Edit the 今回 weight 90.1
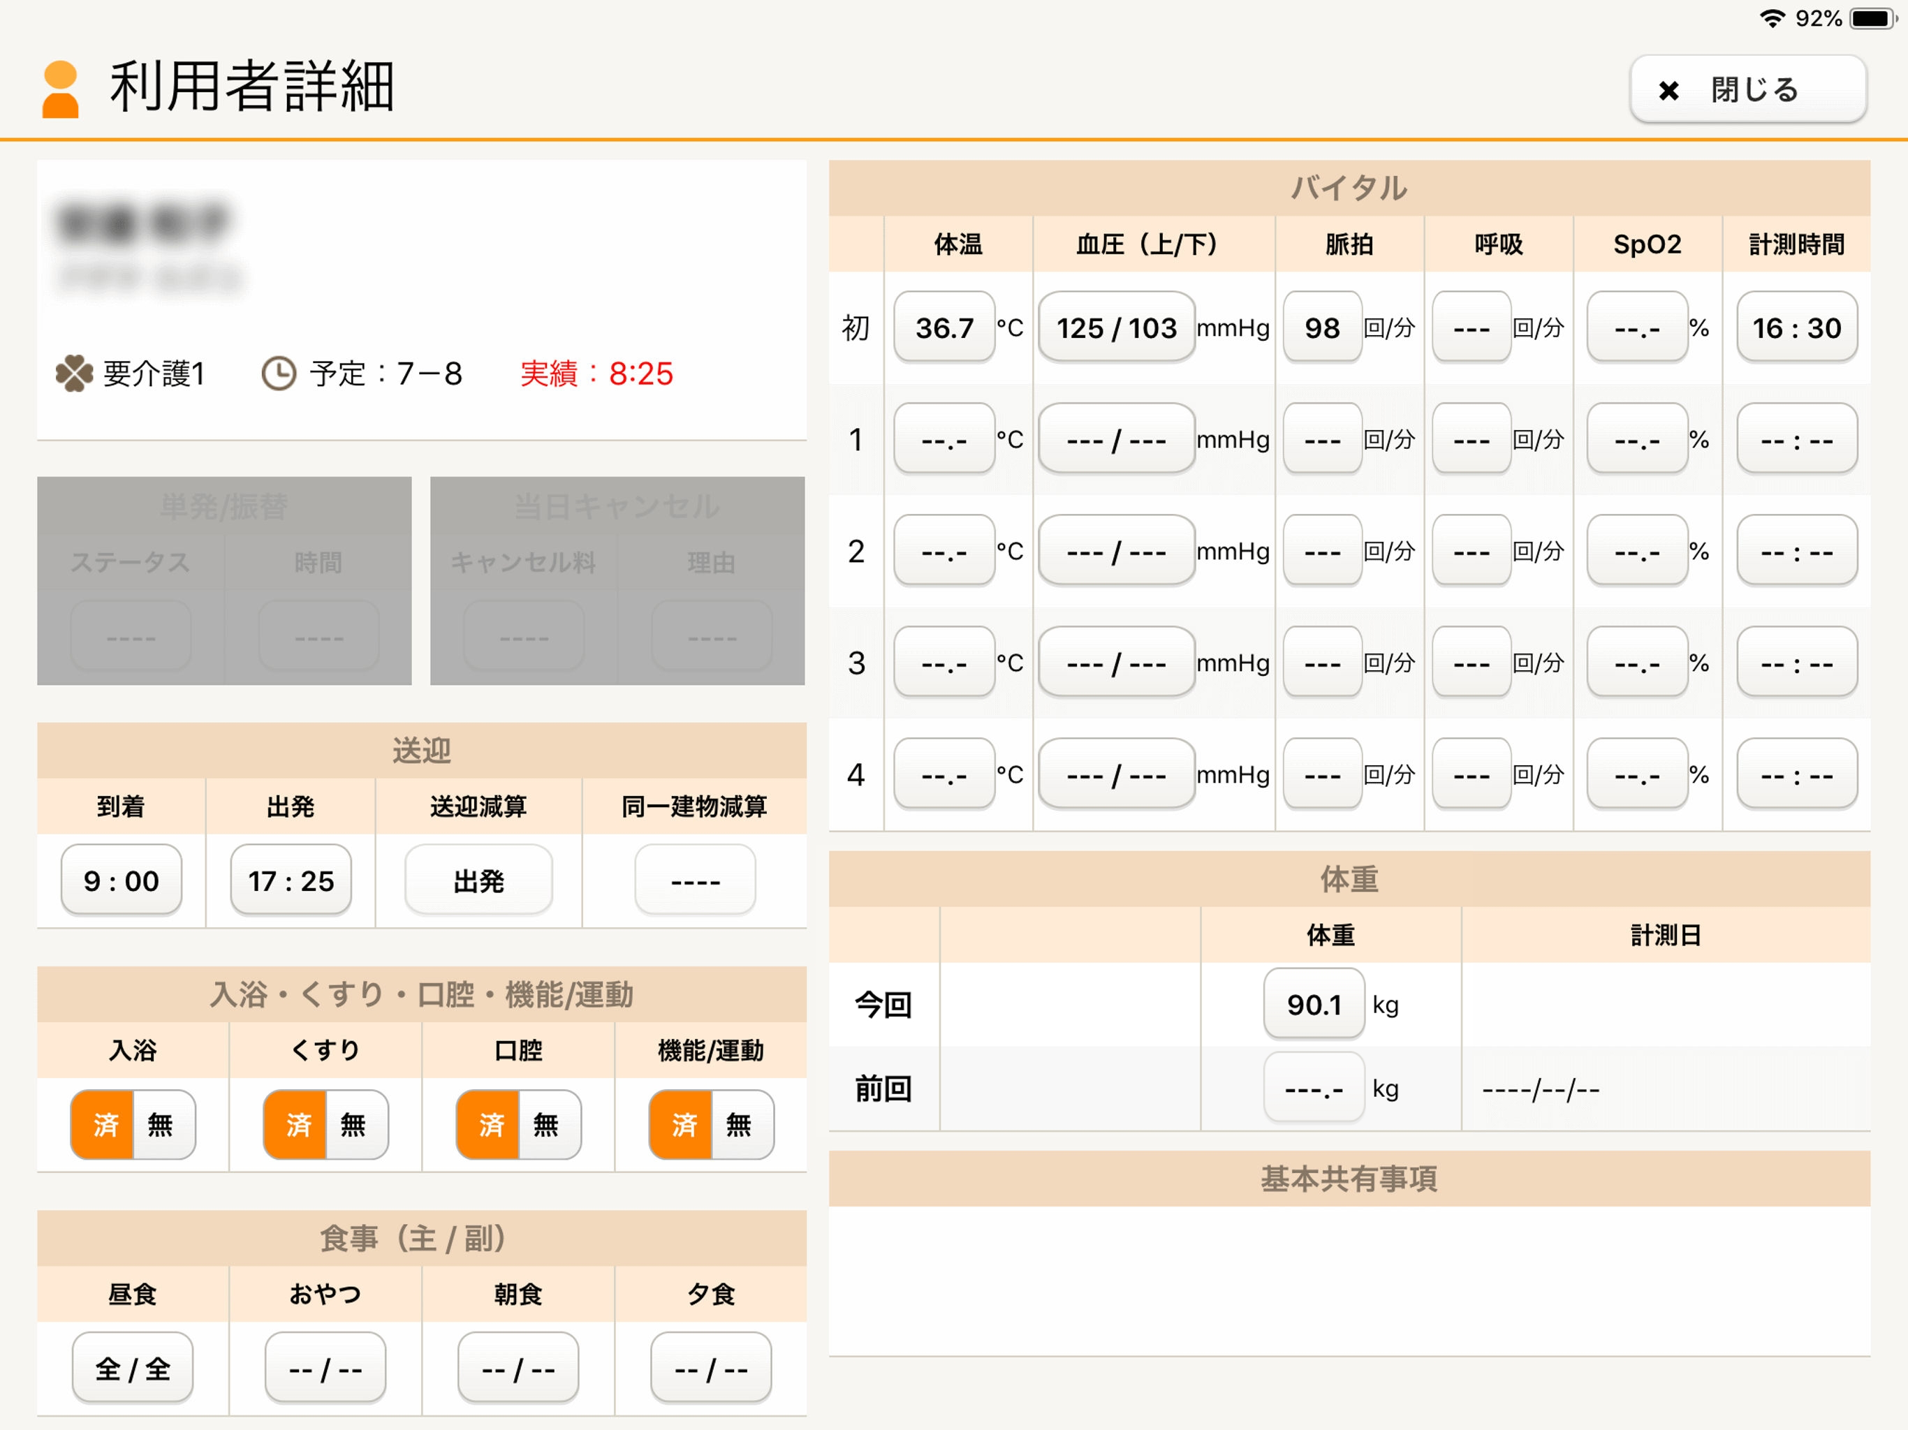This screenshot has height=1430, width=1908. pyautogui.click(x=1314, y=1005)
